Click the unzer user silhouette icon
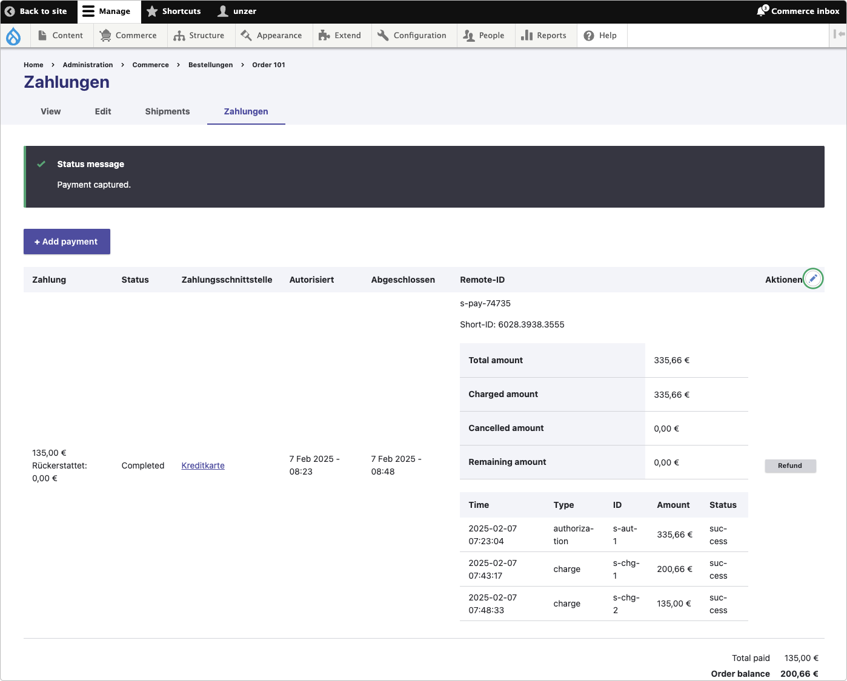This screenshot has height=681, width=847. pos(223,12)
